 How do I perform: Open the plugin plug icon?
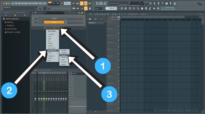point(146,8)
